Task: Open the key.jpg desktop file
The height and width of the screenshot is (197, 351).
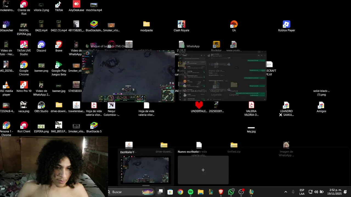Action: 251,129
